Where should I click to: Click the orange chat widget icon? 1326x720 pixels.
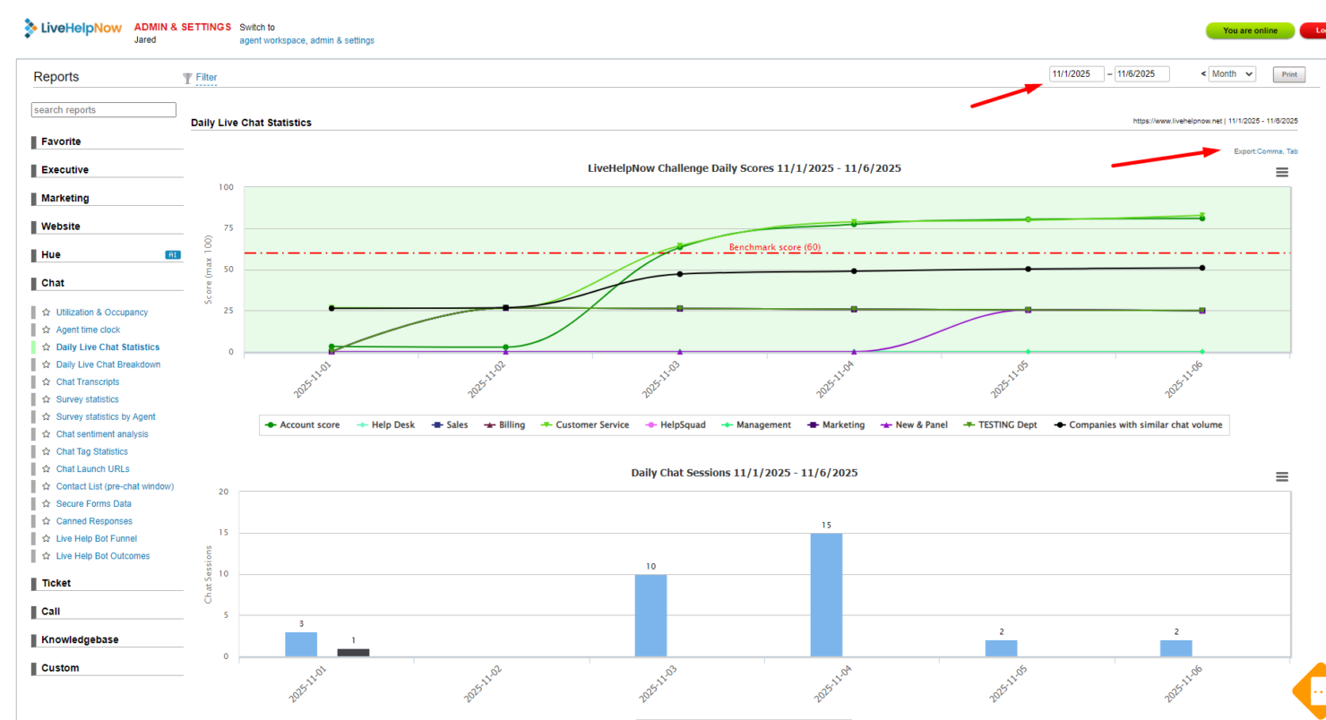pyautogui.click(x=1313, y=691)
